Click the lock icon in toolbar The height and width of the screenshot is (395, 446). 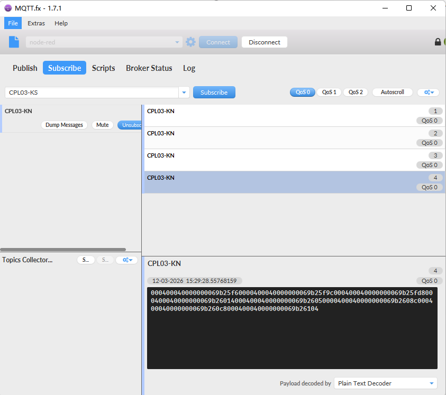[x=438, y=42]
